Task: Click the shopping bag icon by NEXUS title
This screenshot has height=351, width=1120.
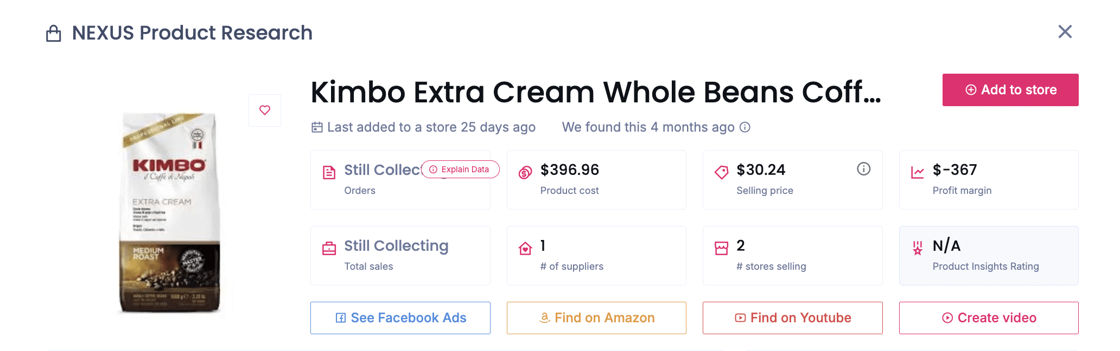Action: click(x=53, y=34)
